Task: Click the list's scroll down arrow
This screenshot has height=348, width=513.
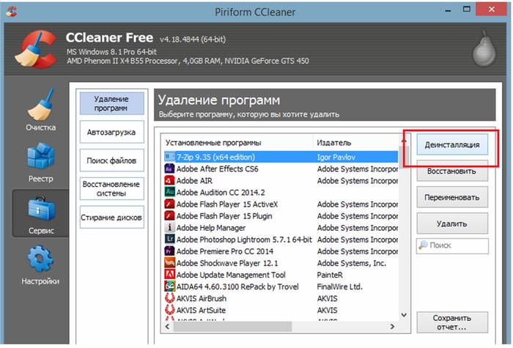Action: (x=404, y=315)
